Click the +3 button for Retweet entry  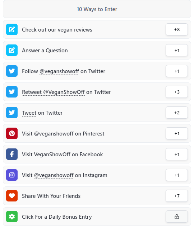click(x=177, y=92)
